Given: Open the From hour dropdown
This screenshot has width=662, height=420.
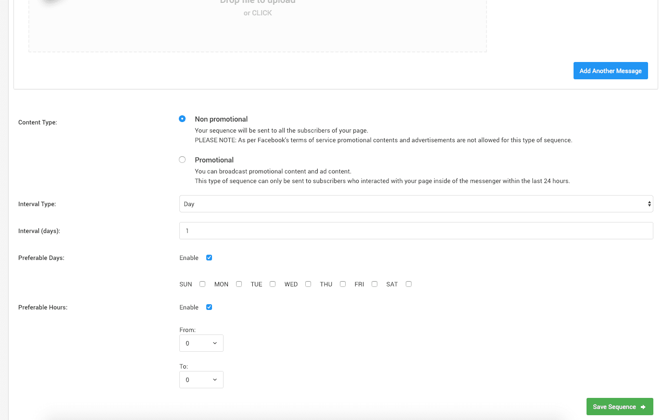Looking at the screenshot, I should (201, 343).
